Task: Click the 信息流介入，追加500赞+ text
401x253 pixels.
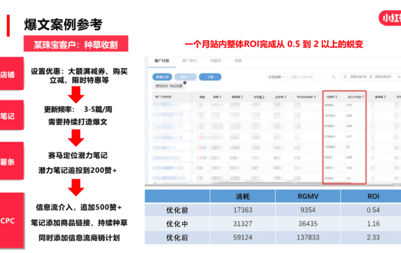Action: pos(79,207)
